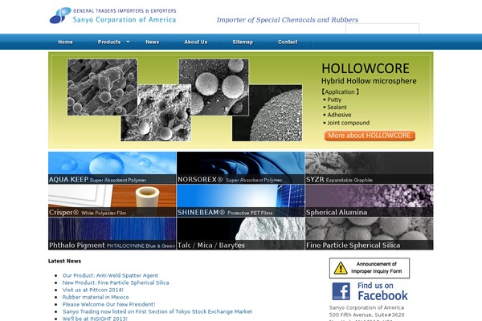This screenshot has width=482, height=321.
Task: Click the HOLLOWCORE banner heading
Action: (366, 68)
